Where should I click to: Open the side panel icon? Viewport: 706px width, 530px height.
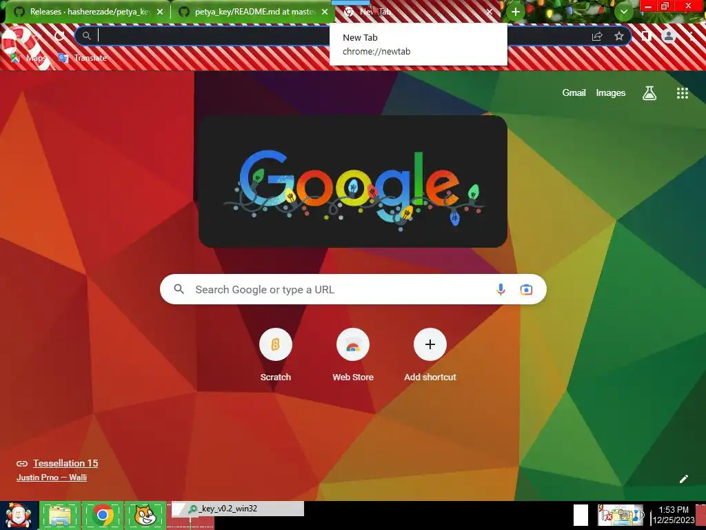coord(647,36)
